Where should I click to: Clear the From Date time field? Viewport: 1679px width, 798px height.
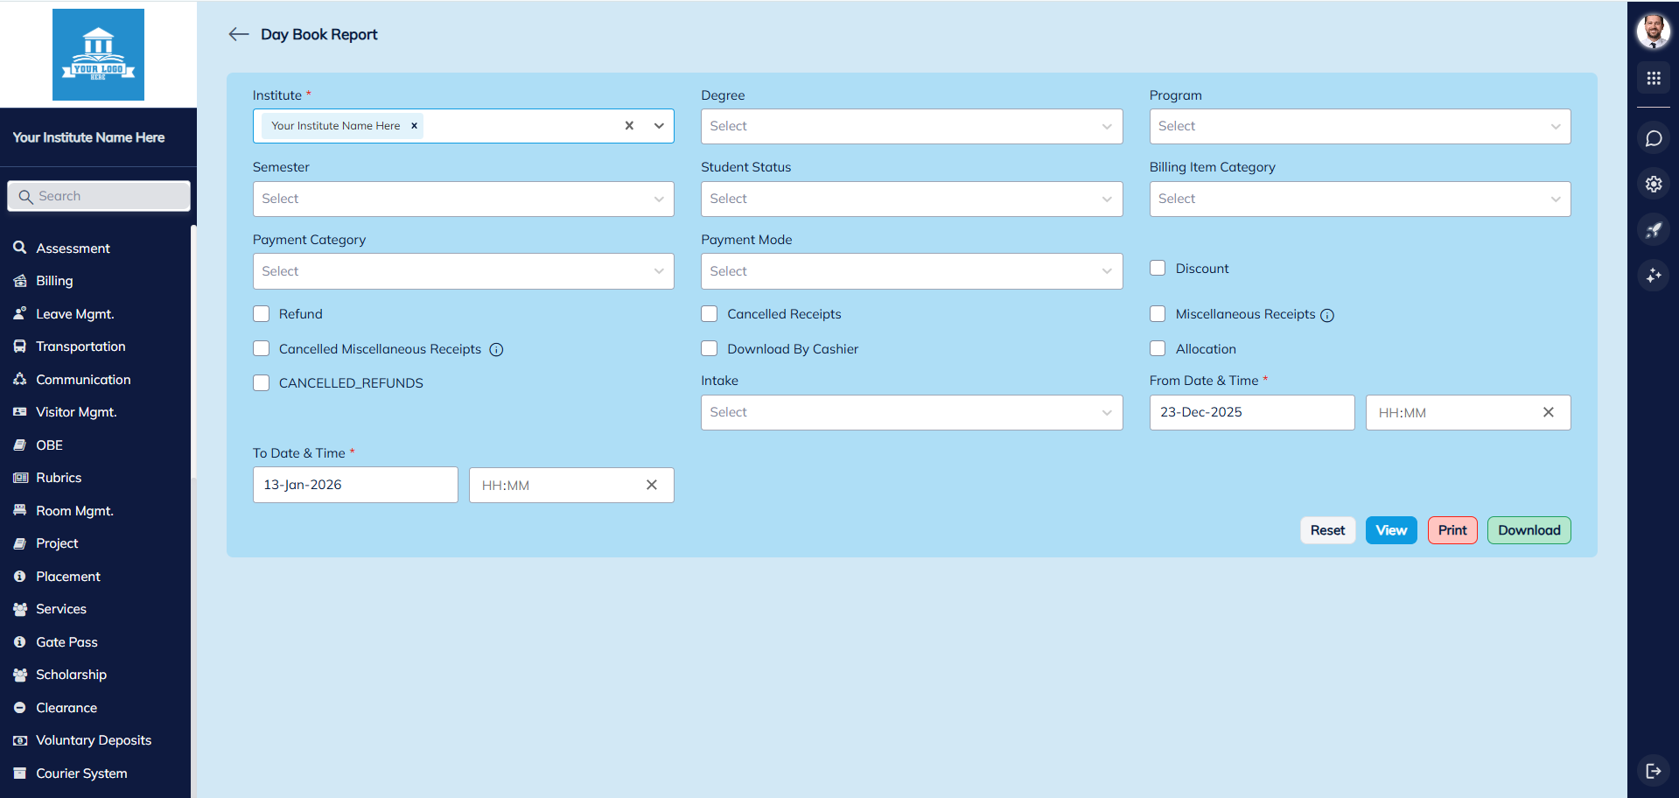(1548, 412)
